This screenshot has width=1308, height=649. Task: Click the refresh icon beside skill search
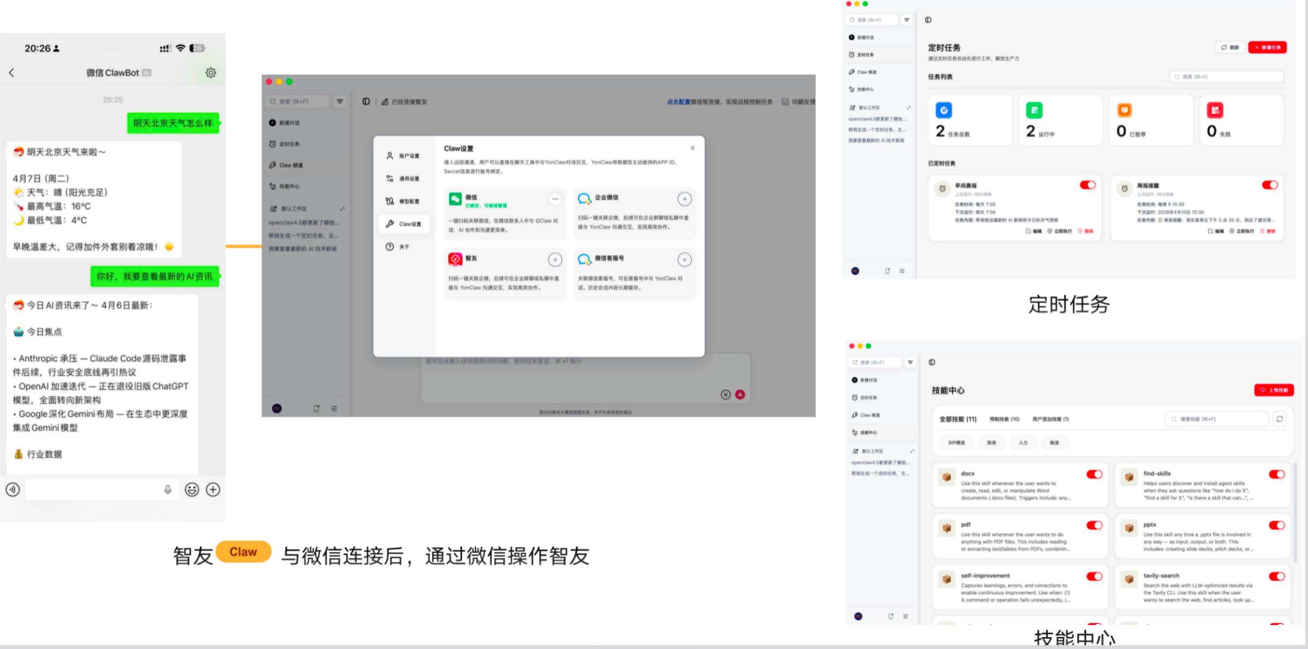click(1280, 419)
